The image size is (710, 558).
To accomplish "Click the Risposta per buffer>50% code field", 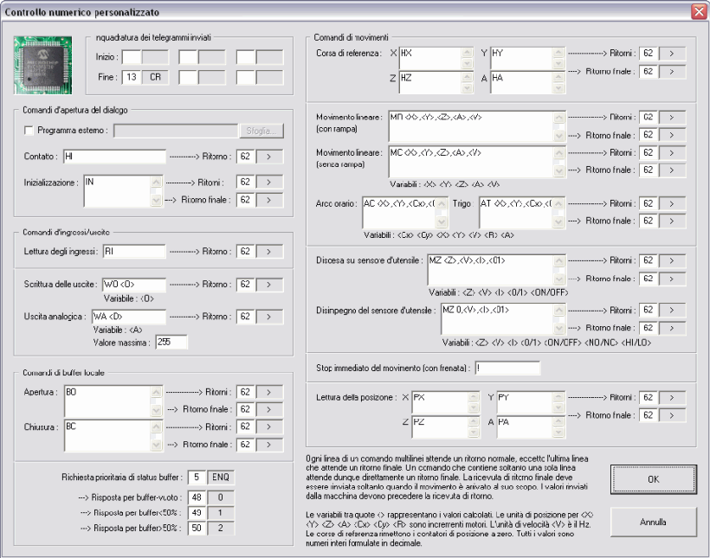I will 197,528.
